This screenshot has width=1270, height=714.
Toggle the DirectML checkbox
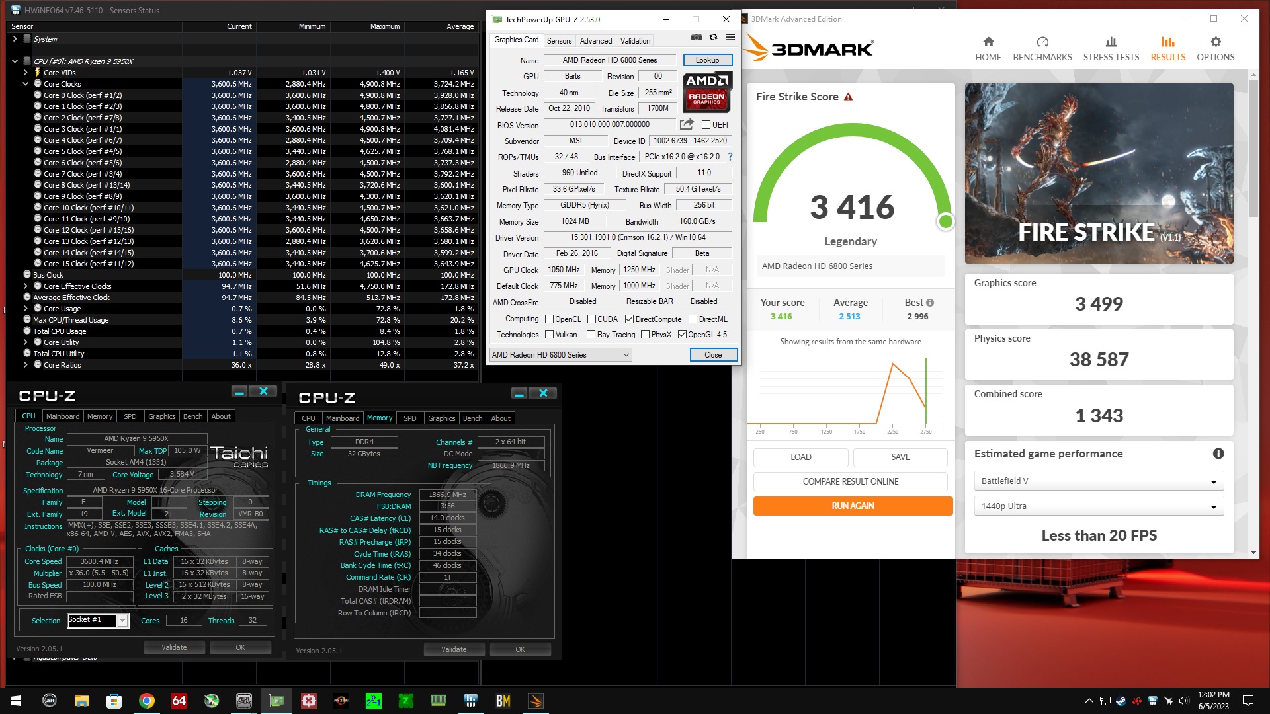(x=693, y=319)
